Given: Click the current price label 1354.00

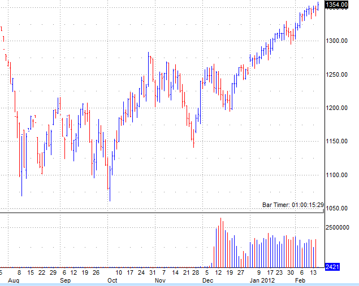Looking at the screenshot, I should [x=336, y=5].
